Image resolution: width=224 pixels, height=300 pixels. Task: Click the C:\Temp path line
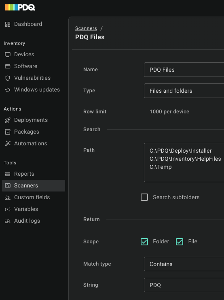[161, 167]
